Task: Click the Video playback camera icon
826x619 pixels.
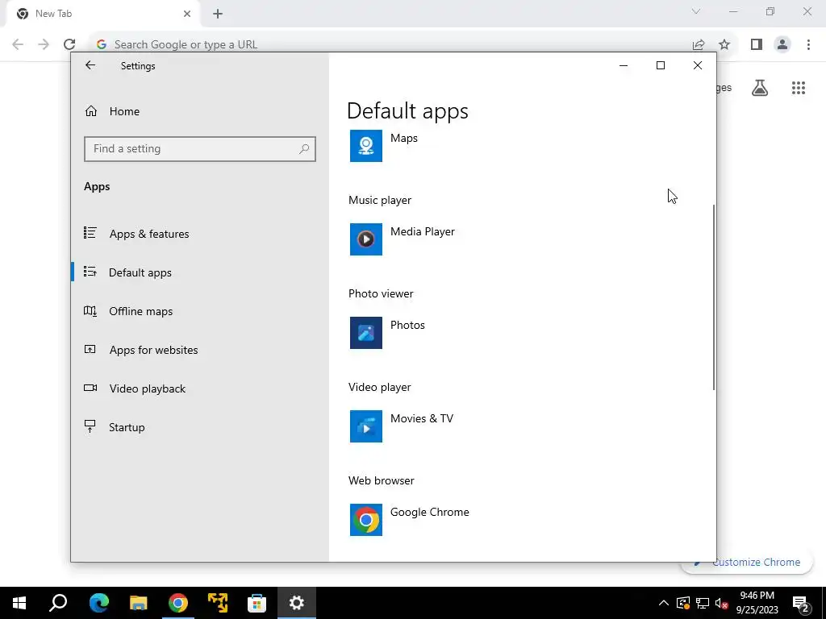Action: 90,388
